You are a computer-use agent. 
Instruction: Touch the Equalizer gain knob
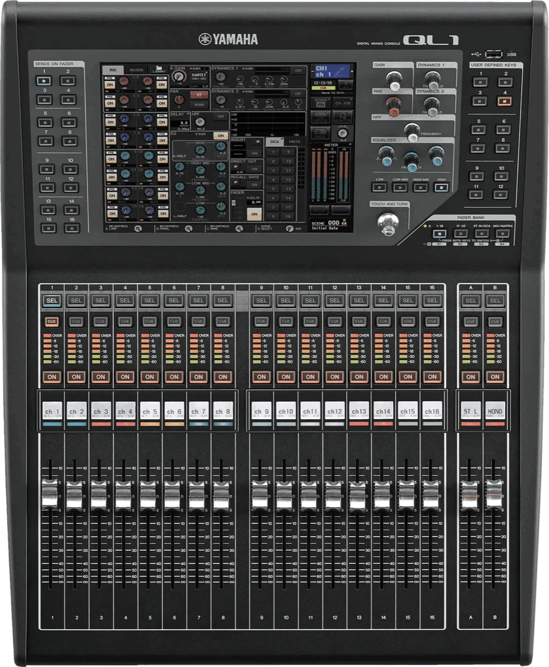pos(437,156)
